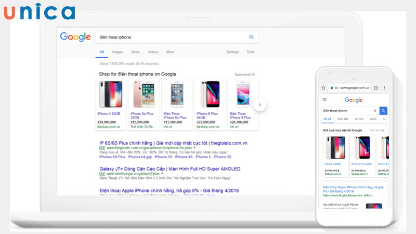Open Tools in search toolbar
This screenshot has height=234, width=416.
[251, 52]
